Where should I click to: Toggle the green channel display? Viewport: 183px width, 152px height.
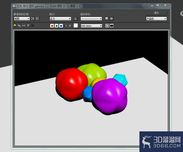56,26
